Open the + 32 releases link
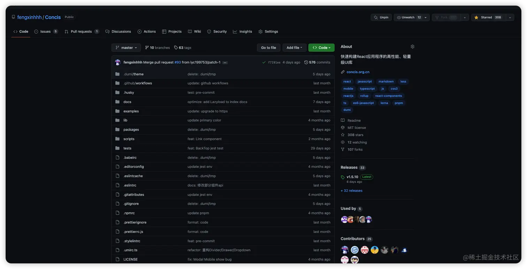The width and height of the screenshot is (527, 269). (x=351, y=191)
